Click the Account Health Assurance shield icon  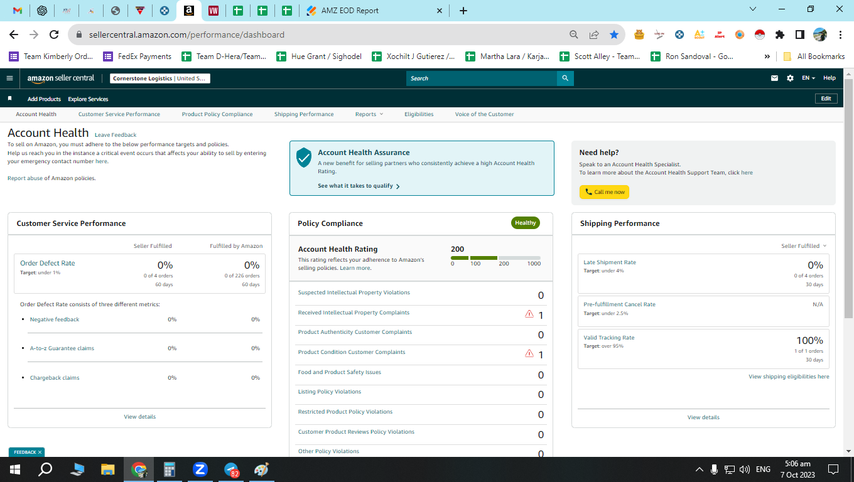point(304,158)
